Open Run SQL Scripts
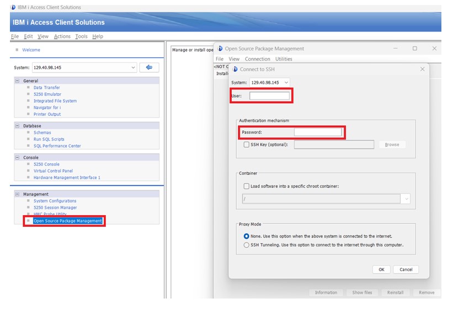The width and height of the screenshot is (453, 309). coord(49,139)
